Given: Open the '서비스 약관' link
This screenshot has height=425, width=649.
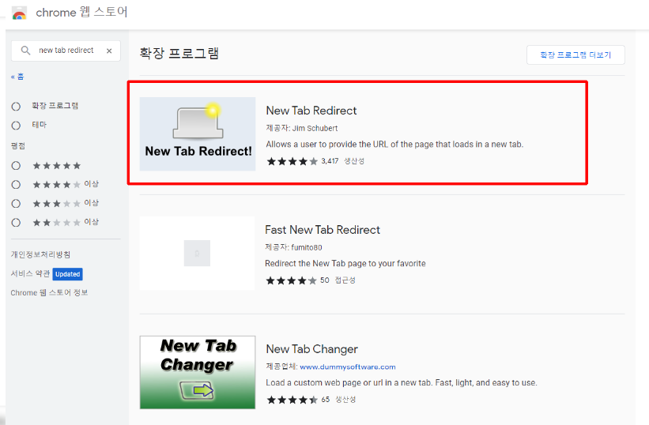Looking at the screenshot, I should (x=30, y=273).
